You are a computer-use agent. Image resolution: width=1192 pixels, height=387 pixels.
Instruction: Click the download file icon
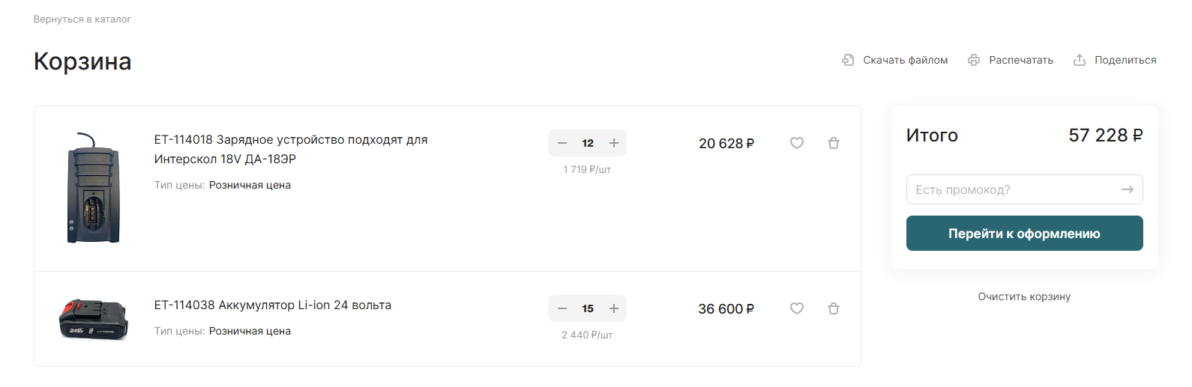tap(848, 60)
